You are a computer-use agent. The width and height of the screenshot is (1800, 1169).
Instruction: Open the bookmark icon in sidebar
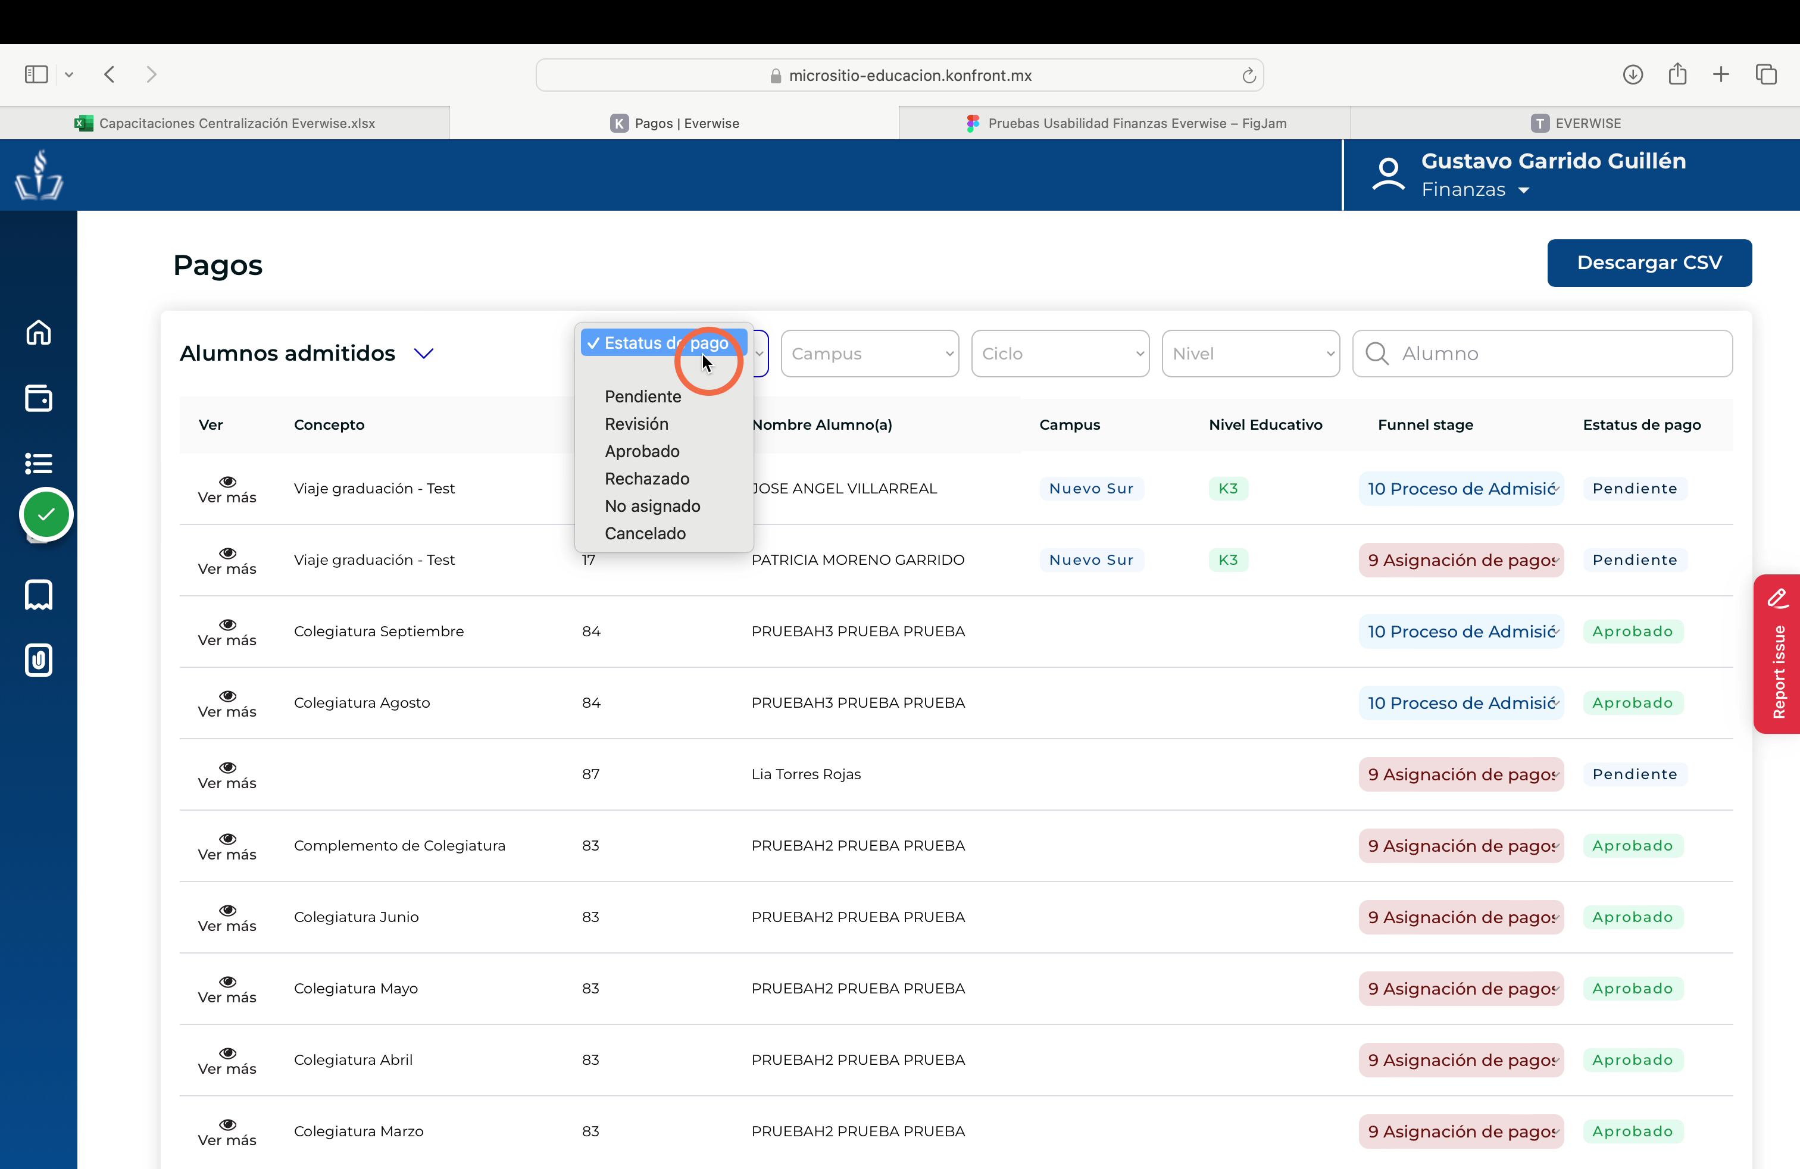[39, 595]
